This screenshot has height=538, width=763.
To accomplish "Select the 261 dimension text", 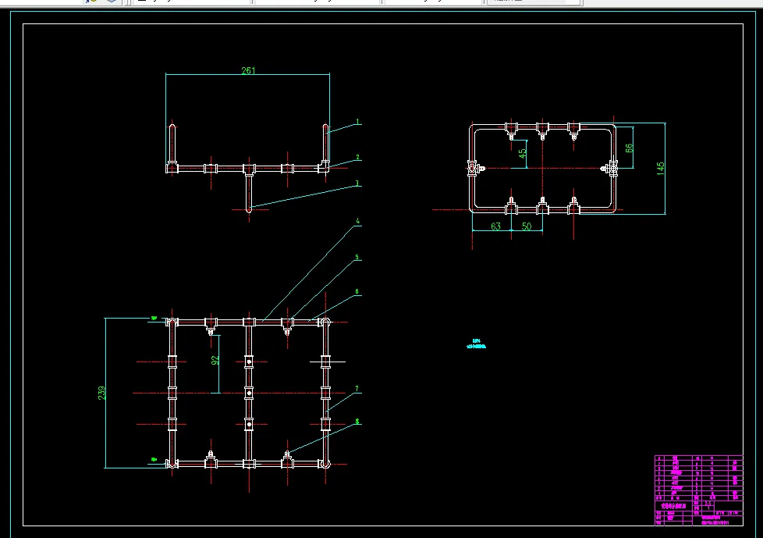I will pyautogui.click(x=248, y=70).
